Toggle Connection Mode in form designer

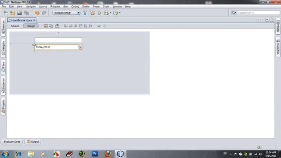(x=51, y=26)
